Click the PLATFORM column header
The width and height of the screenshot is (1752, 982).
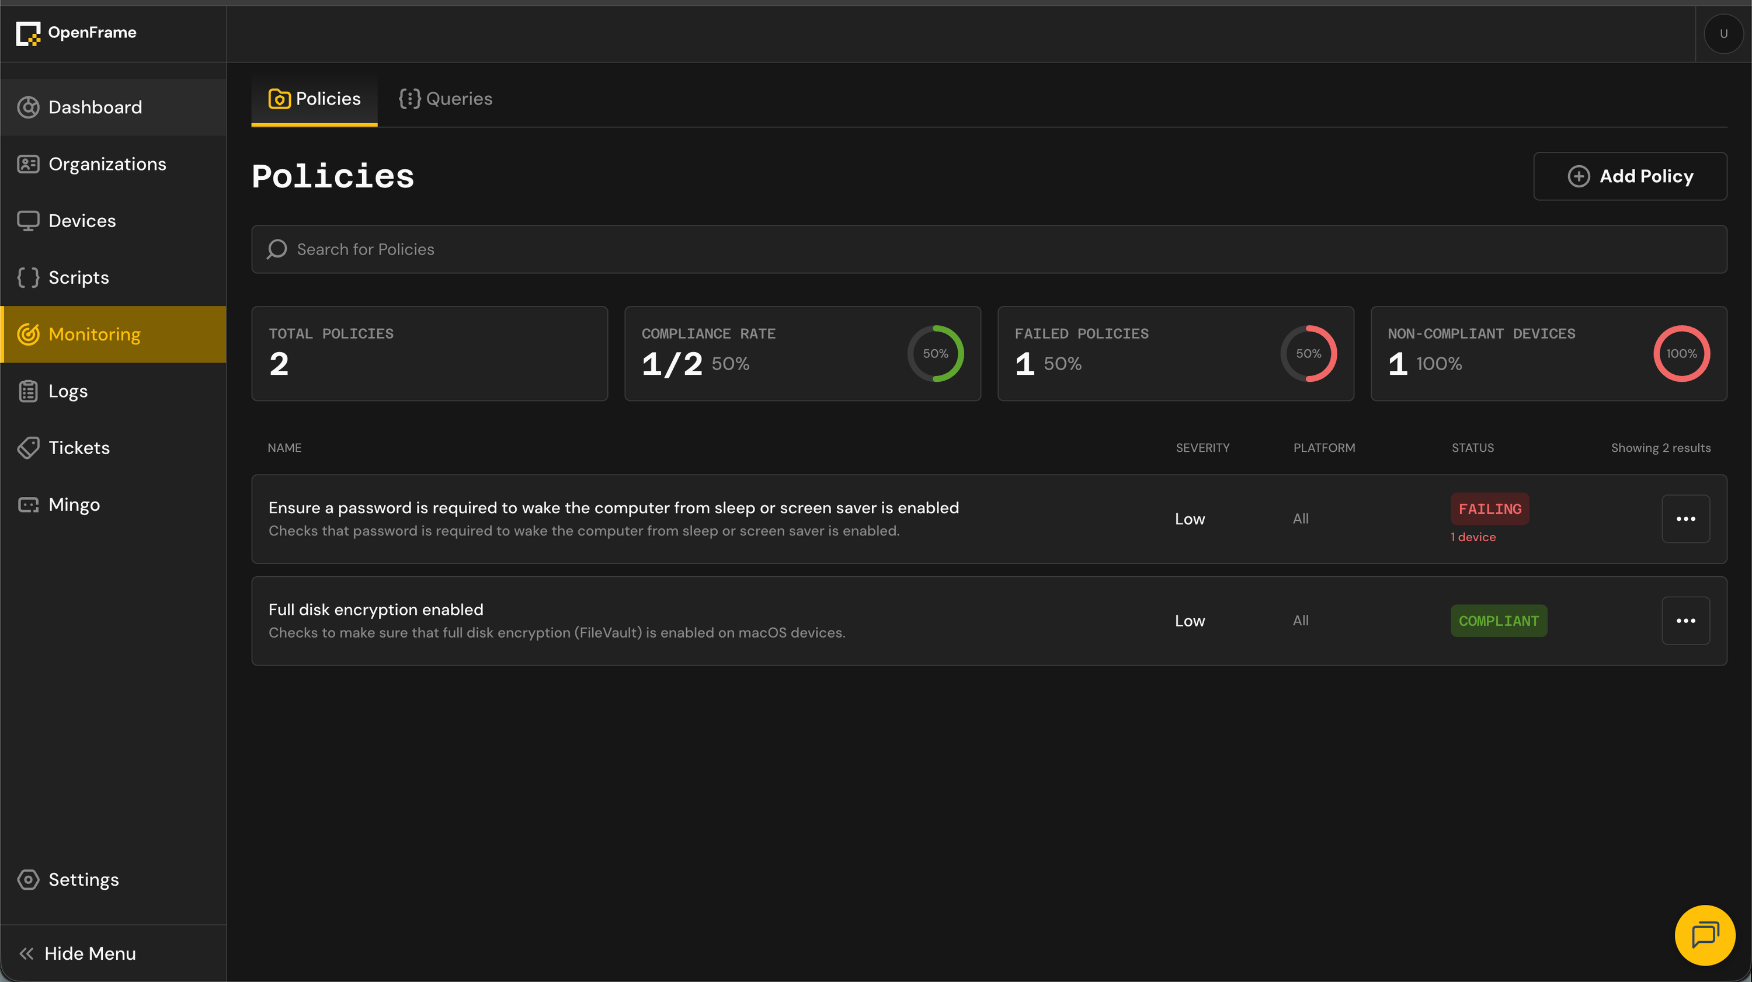1323,448
